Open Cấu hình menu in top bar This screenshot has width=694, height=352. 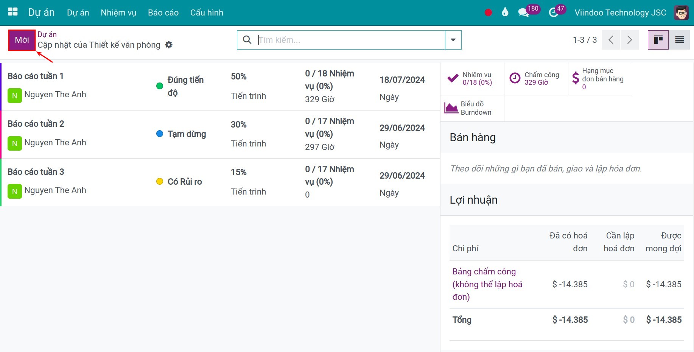207,12
